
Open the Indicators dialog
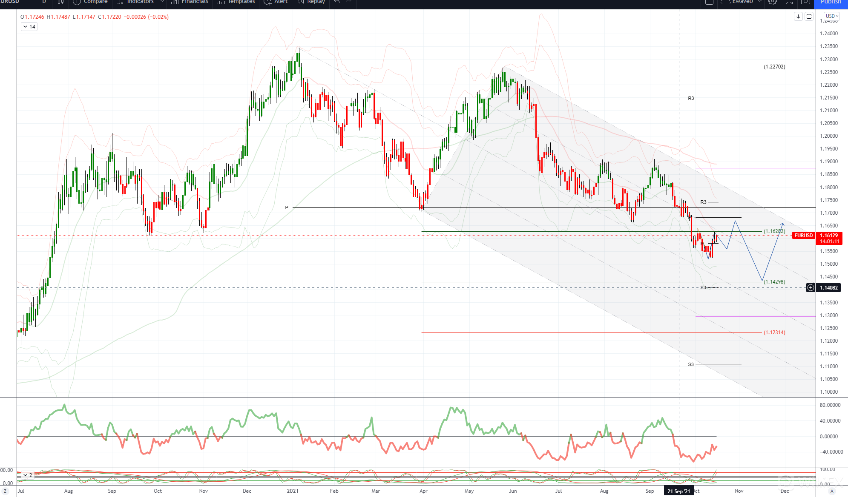(x=135, y=2)
